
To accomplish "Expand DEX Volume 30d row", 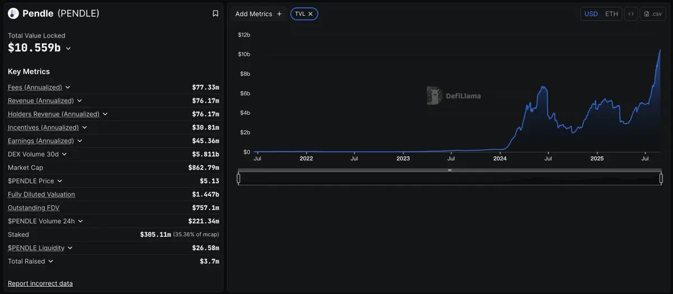I will [64, 154].
